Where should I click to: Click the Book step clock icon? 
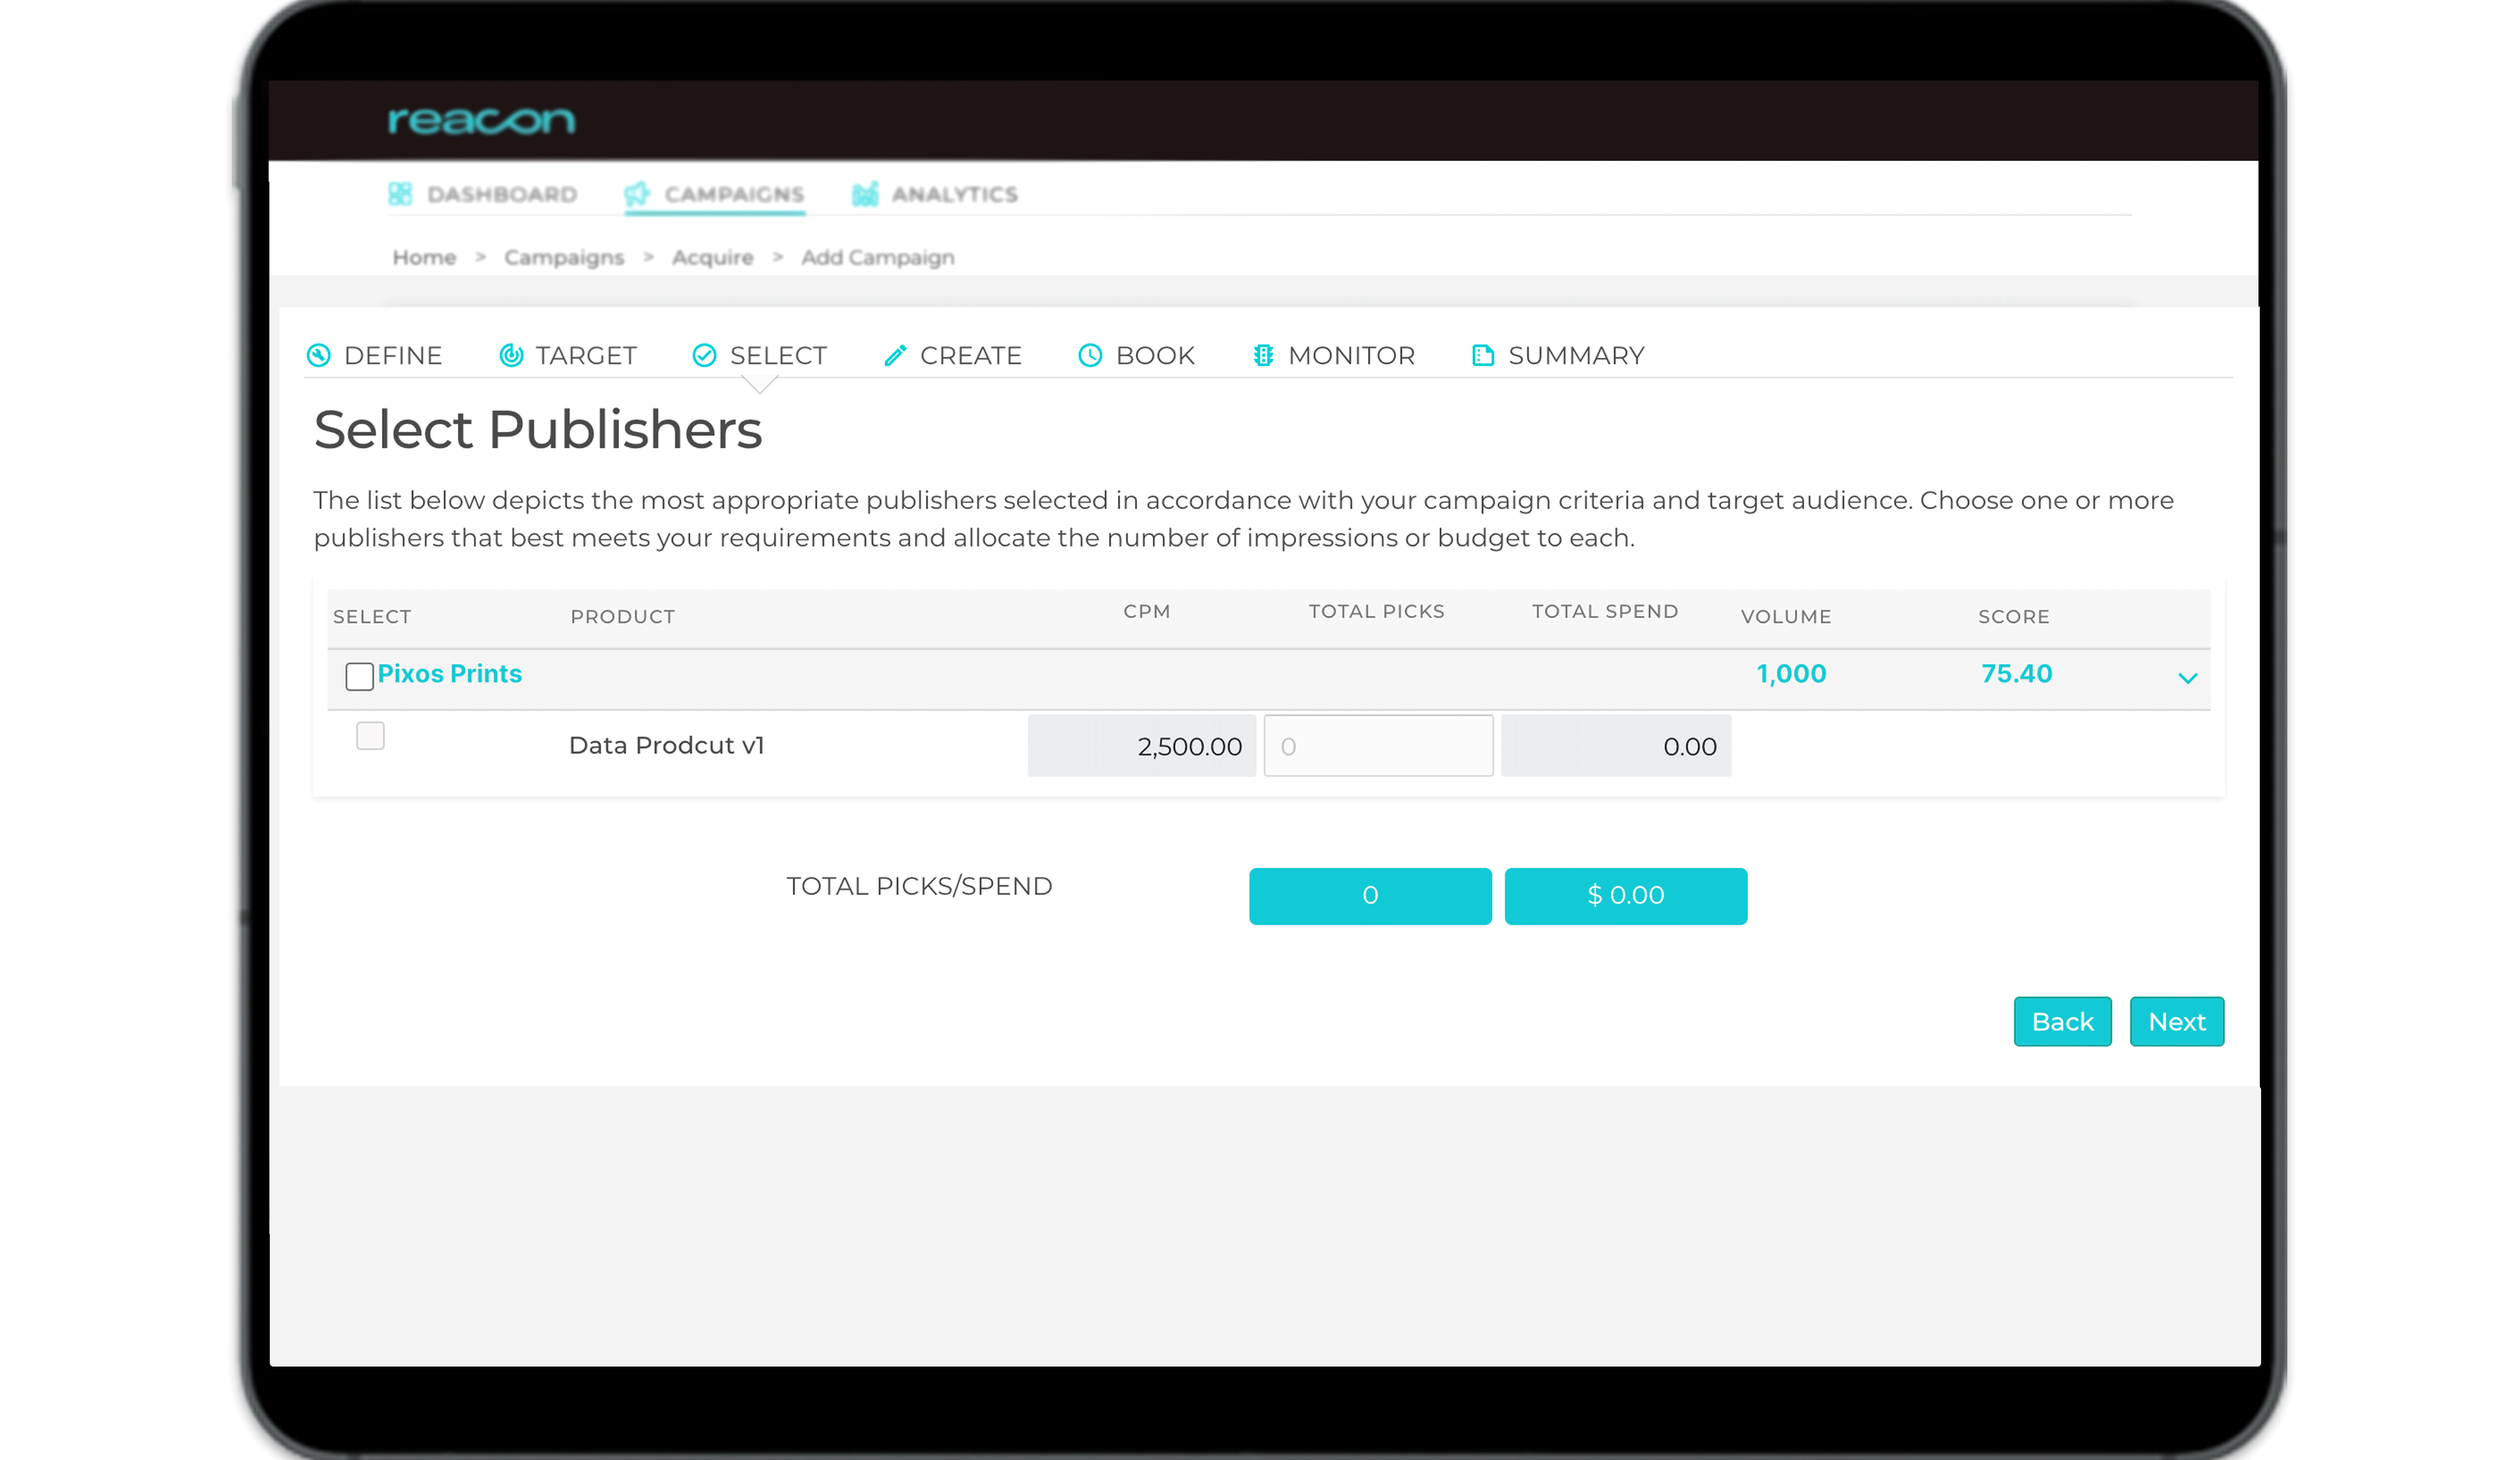[1090, 356]
